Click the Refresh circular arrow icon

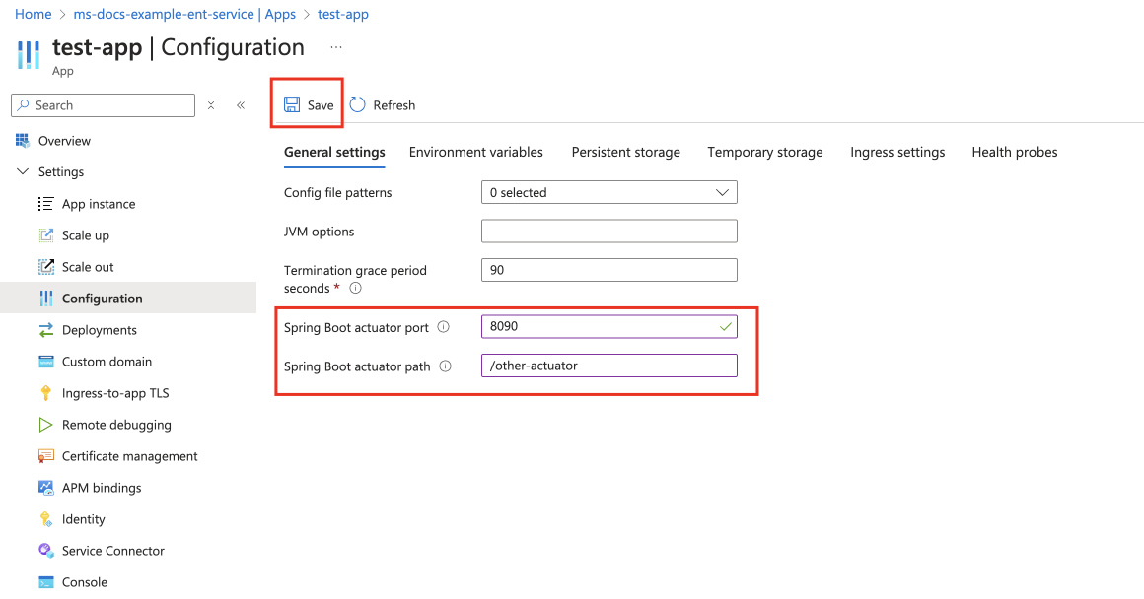tap(357, 105)
